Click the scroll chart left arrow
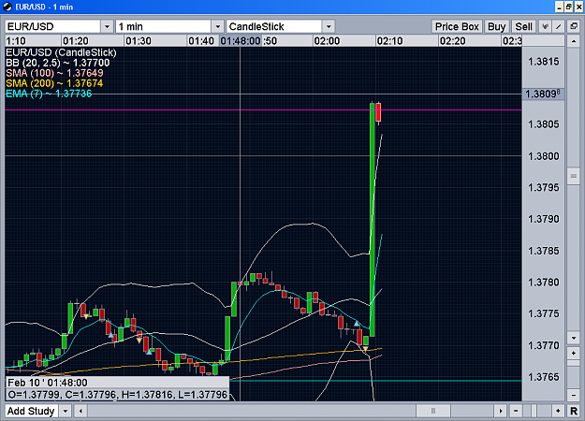585x421 pixels. 80,411
